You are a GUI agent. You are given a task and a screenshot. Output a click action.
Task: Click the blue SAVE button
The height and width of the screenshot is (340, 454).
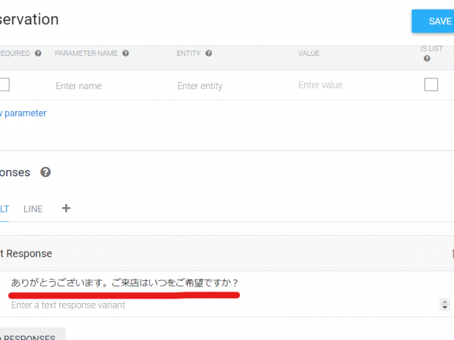[x=433, y=21]
